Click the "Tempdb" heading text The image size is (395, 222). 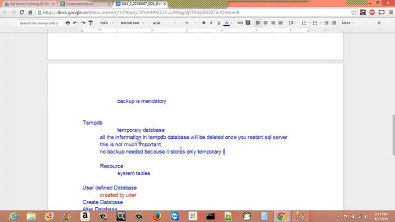93,123
